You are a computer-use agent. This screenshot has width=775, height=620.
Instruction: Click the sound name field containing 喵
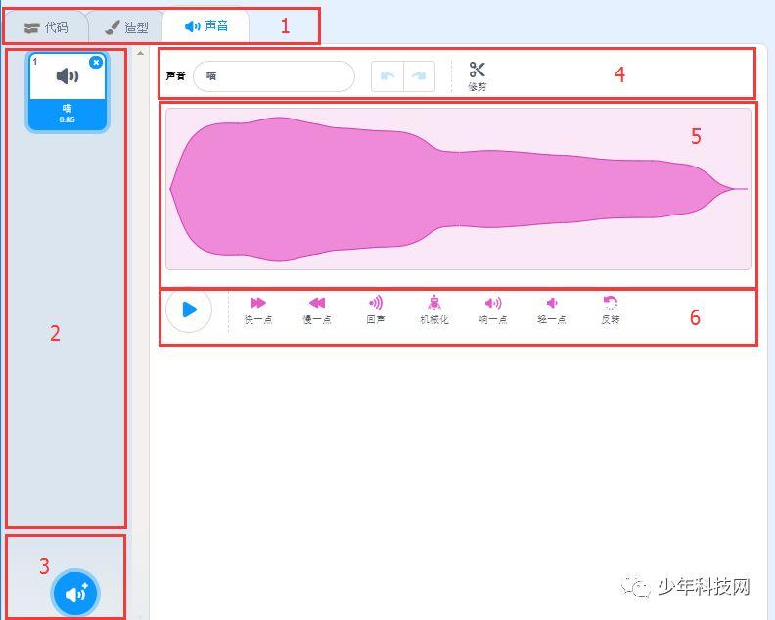coord(274,76)
